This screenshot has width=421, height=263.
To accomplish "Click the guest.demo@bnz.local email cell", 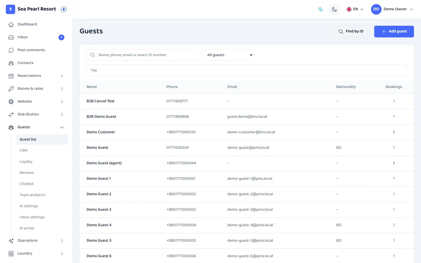I will (247, 117).
